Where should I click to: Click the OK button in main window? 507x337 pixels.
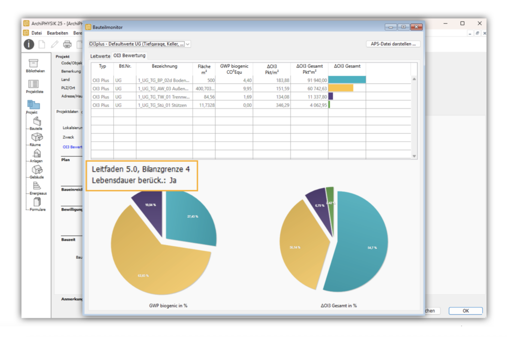coord(465,311)
